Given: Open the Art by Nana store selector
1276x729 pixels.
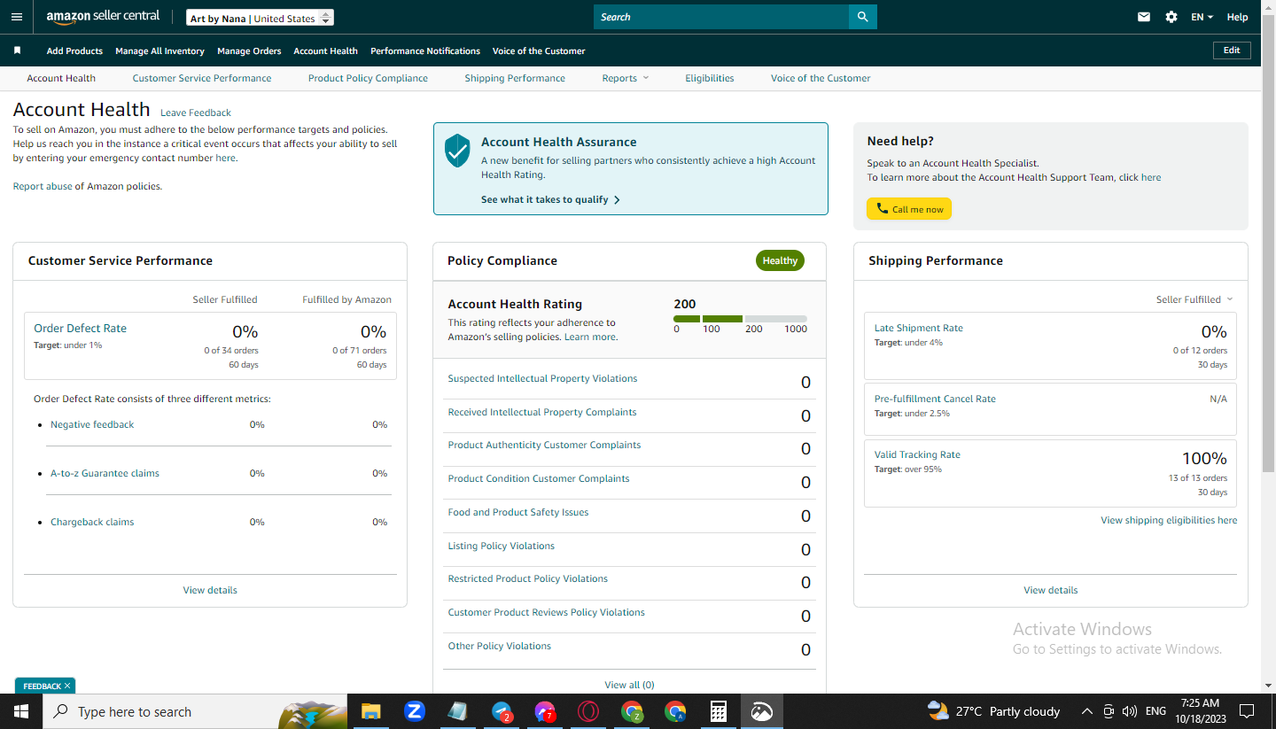Looking at the screenshot, I should point(261,18).
